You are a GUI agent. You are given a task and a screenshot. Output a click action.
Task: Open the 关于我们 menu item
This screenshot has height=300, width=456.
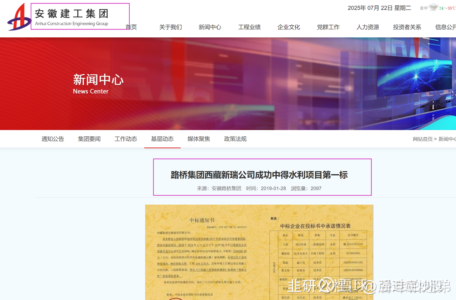tap(171, 27)
